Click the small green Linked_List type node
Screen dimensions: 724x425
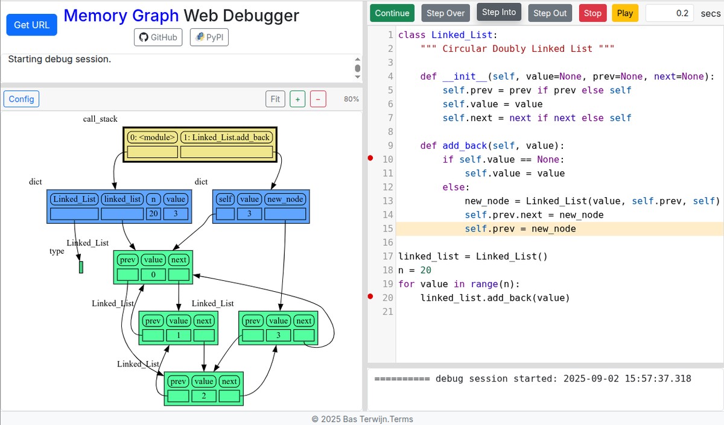pyautogui.click(x=81, y=267)
